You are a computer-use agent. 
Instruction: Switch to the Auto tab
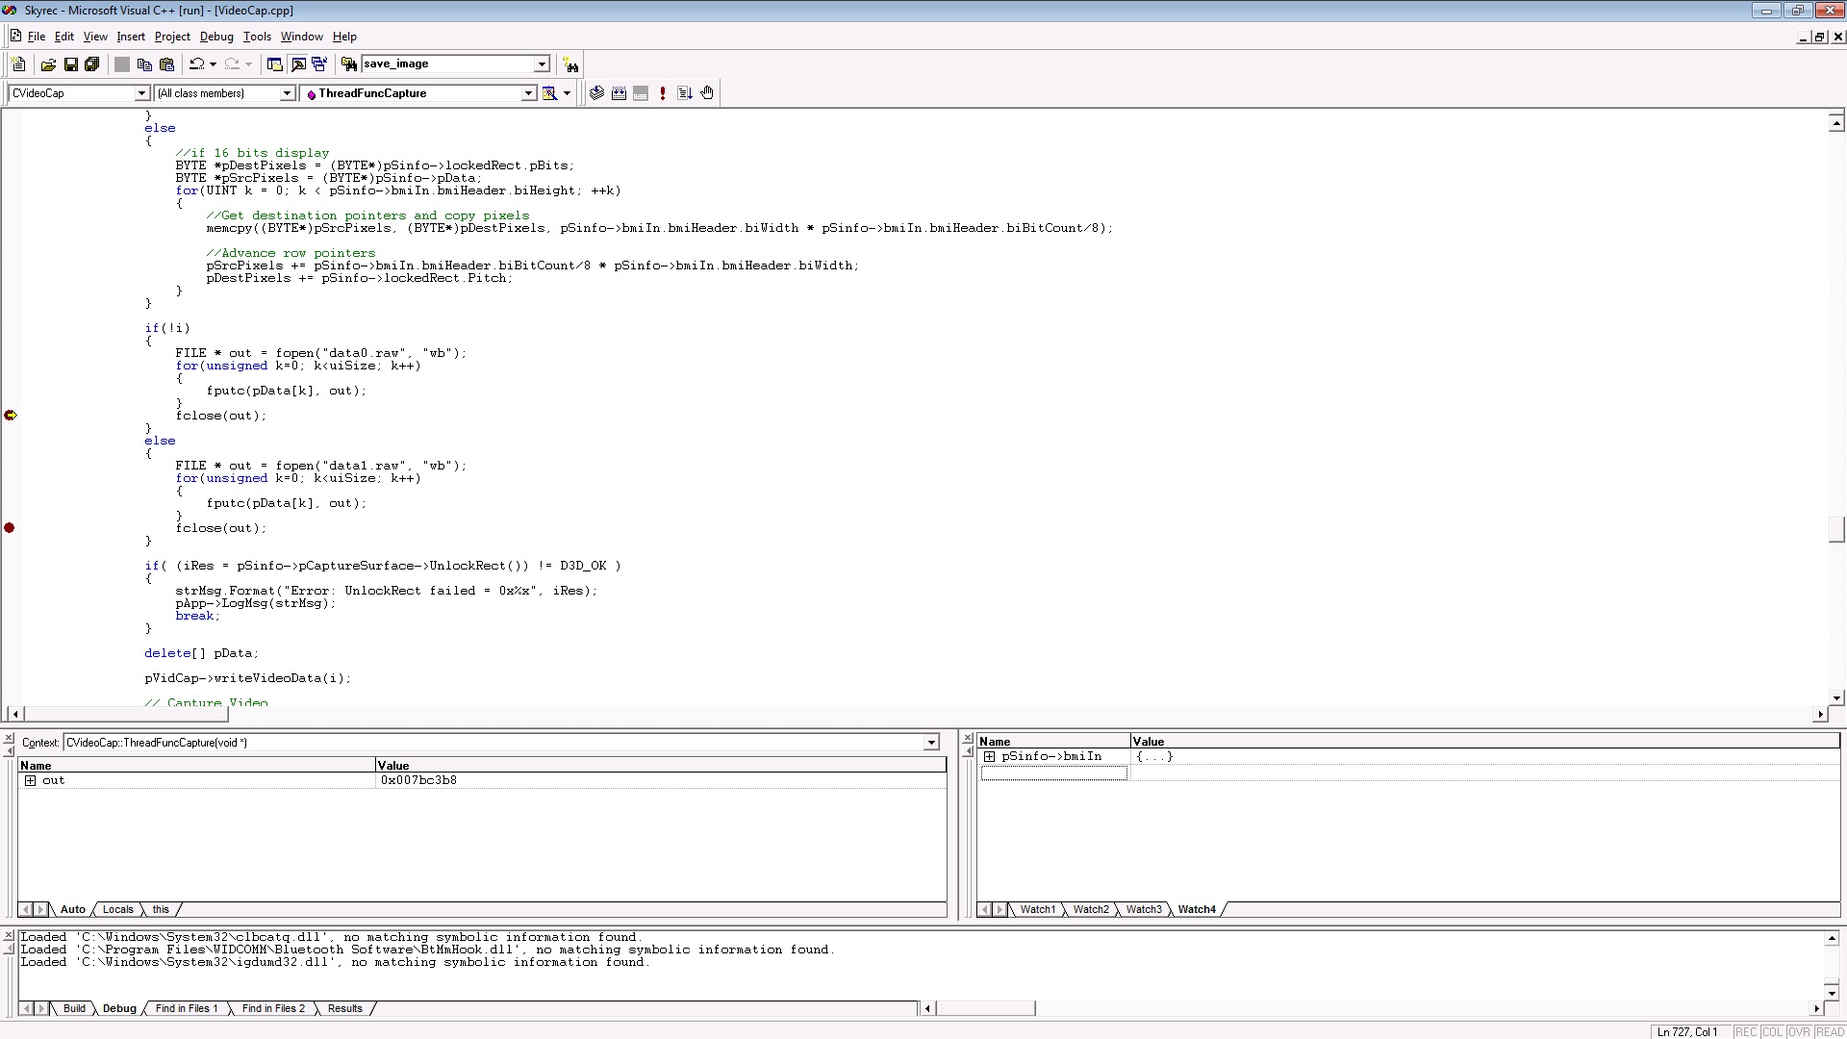coord(73,909)
